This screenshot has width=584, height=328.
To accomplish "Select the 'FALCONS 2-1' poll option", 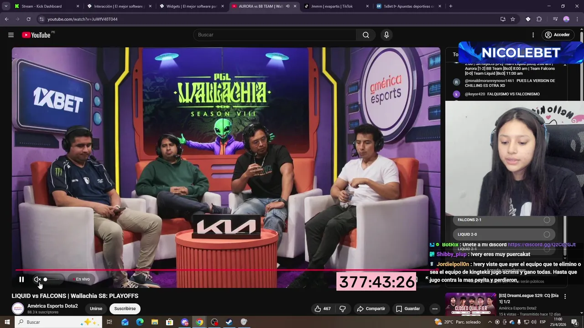I will click(504, 220).
